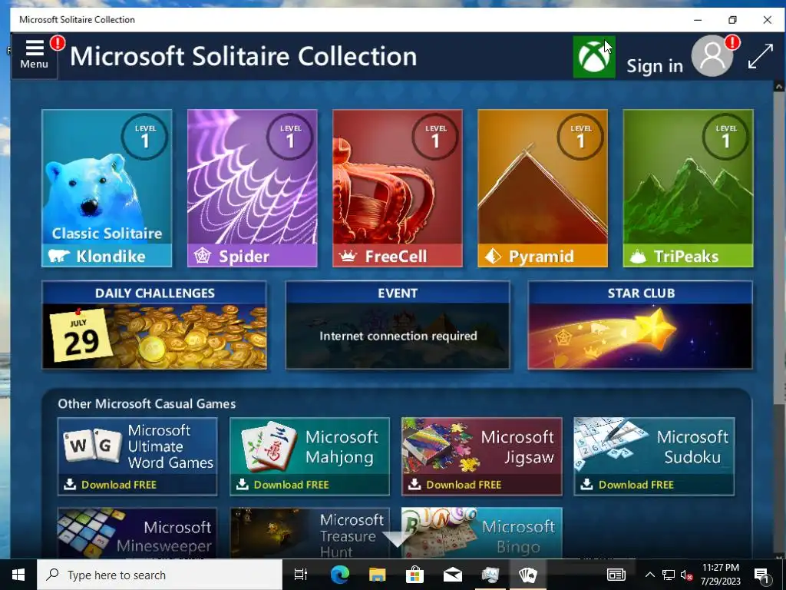This screenshot has height=590, width=786.
Task: Show hidden system tray icons
Action: (649, 575)
